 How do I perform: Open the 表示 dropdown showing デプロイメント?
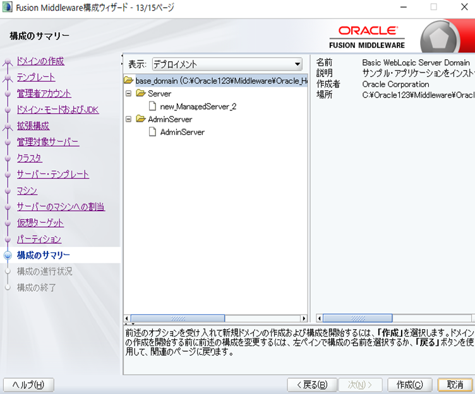(227, 64)
